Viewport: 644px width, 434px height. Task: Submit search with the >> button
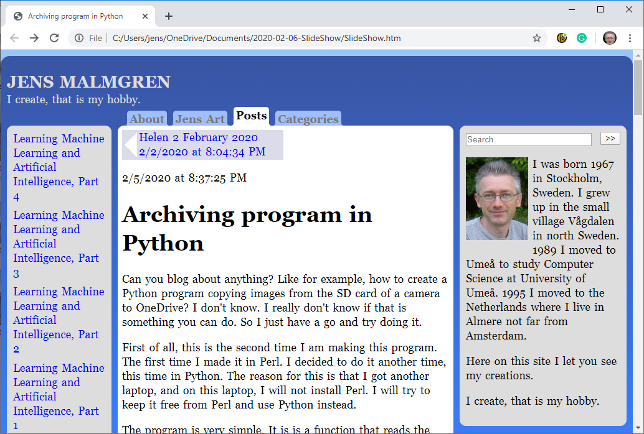pyautogui.click(x=610, y=139)
